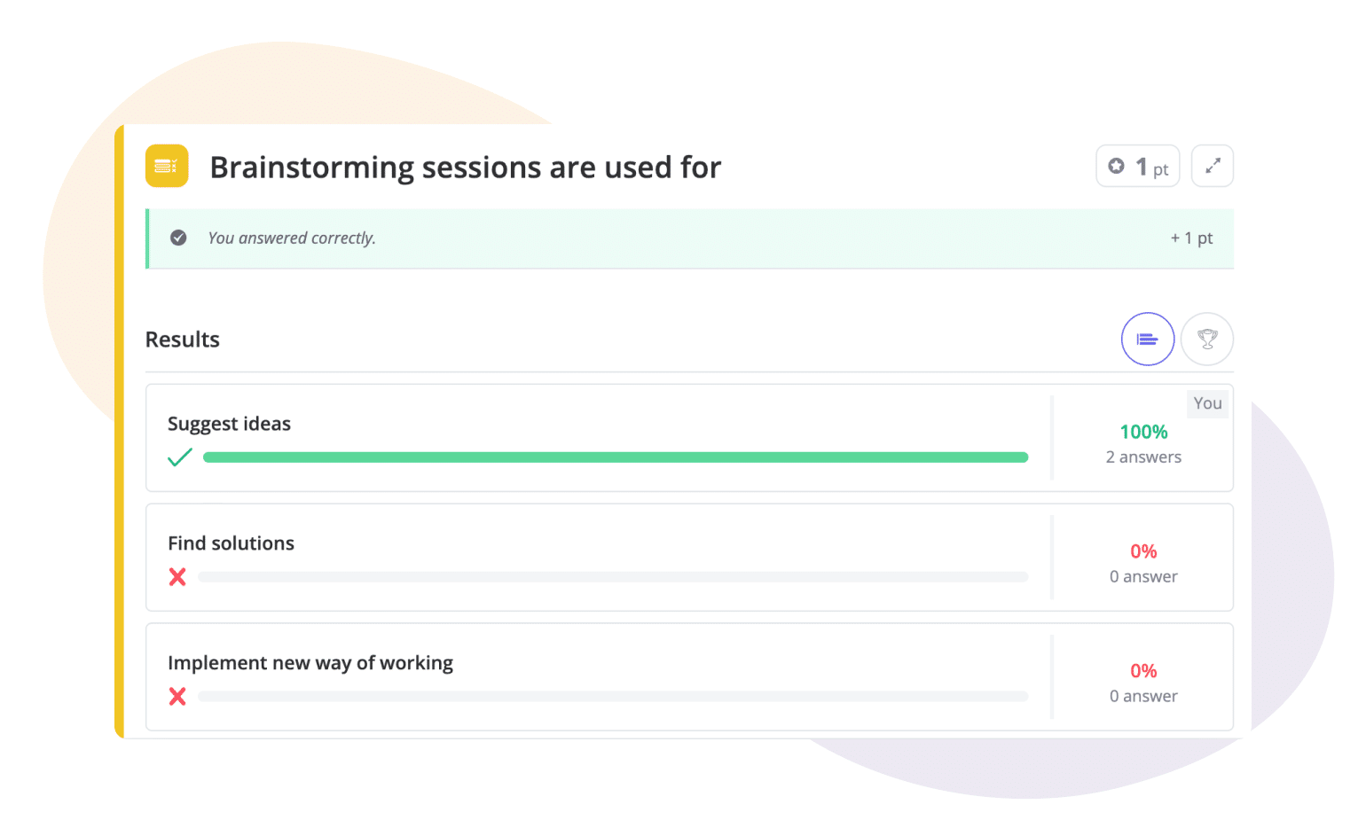Expand question to fullscreen view
Image resolution: width=1366 pixels, height=820 pixels.
(1212, 166)
